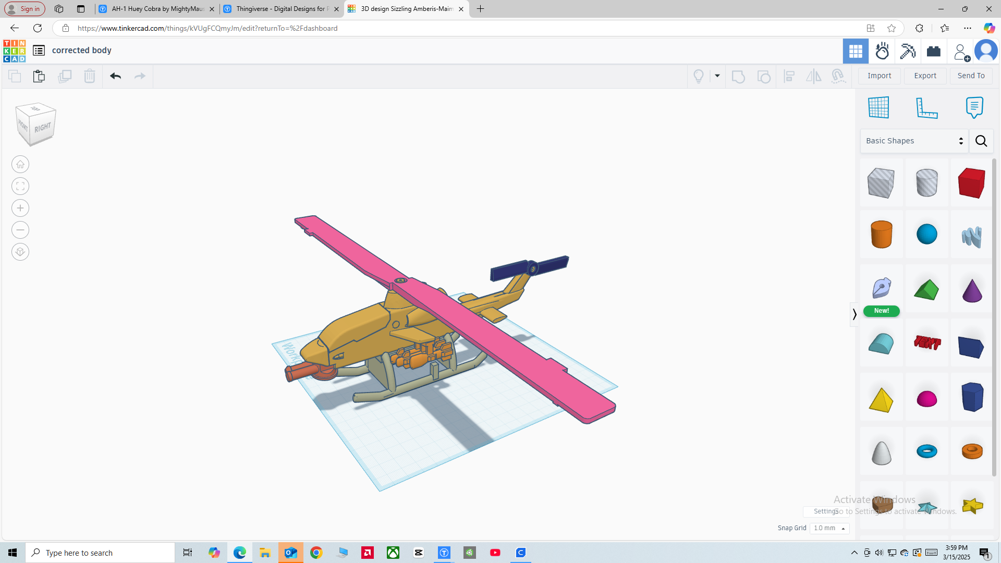Click the Align tool icon
The width and height of the screenshot is (1001, 563).
[x=789, y=77]
